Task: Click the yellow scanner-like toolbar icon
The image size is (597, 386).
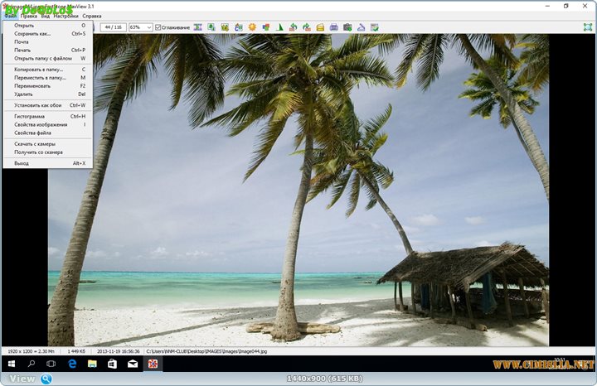Action: point(320,27)
